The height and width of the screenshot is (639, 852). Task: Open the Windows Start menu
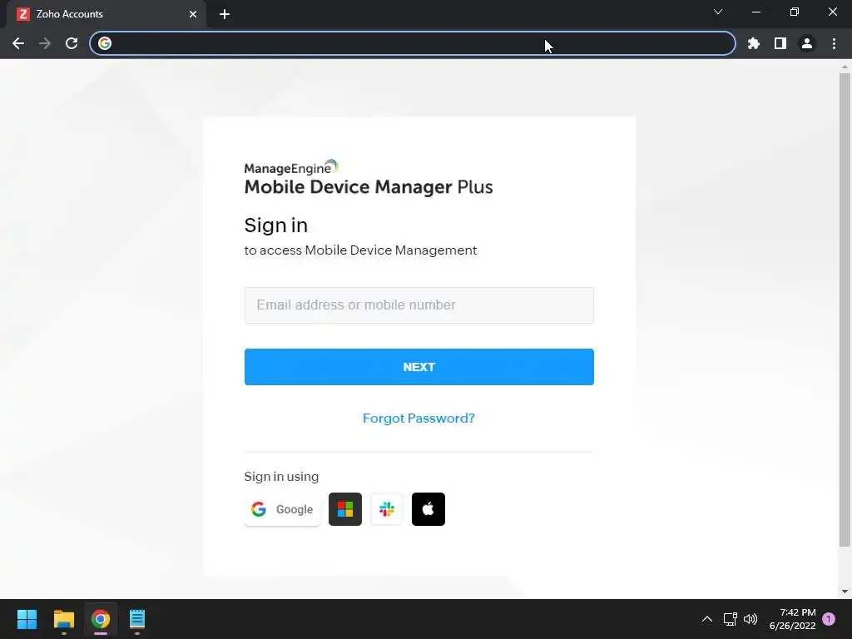click(27, 619)
